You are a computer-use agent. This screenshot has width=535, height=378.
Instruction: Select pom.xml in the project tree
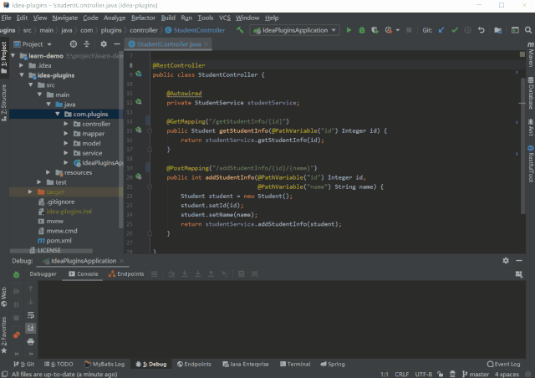pyautogui.click(x=58, y=240)
